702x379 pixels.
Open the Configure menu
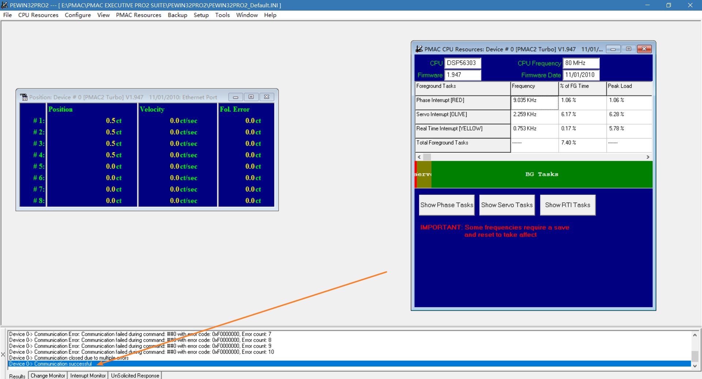78,15
